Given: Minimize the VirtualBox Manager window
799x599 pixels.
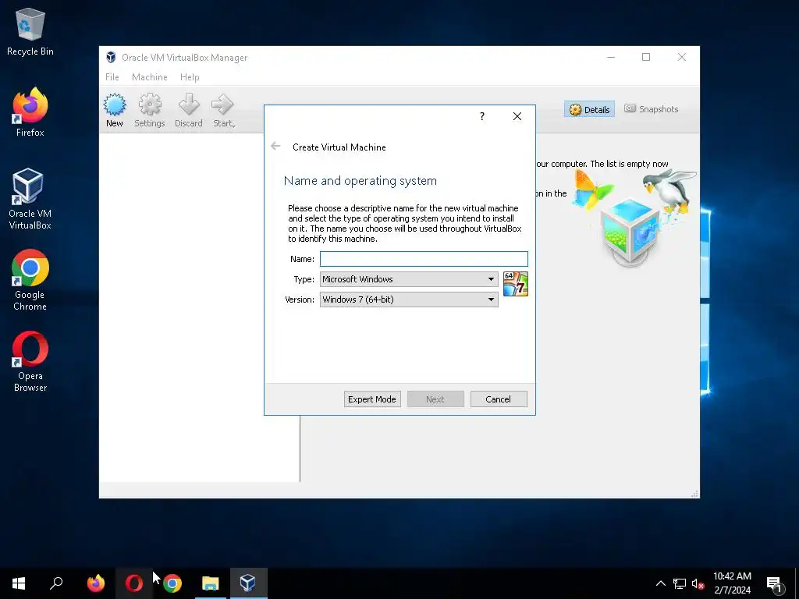Looking at the screenshot, I should coord(611,57).
